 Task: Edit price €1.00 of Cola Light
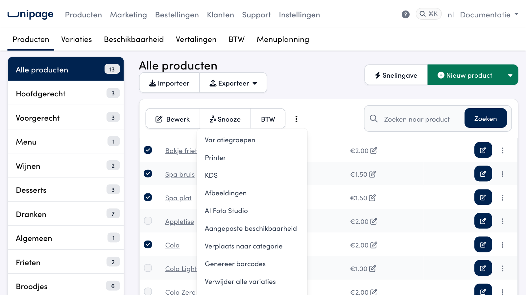[372, 269]
